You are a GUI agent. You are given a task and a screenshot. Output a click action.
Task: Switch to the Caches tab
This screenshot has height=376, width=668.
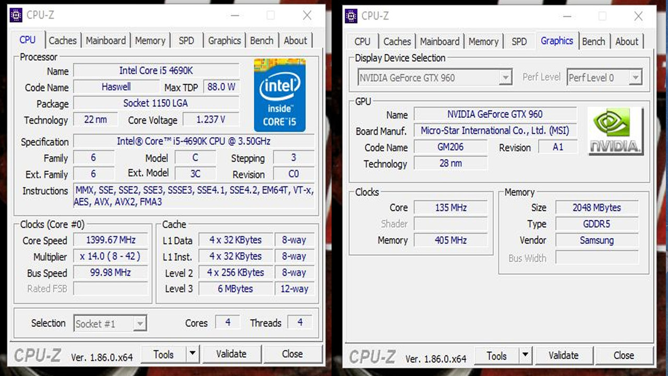pos(63,40)
